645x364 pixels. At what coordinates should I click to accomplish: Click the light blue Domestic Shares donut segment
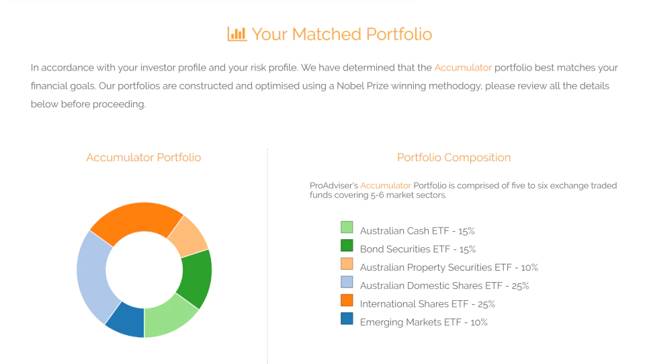point(93,275)
